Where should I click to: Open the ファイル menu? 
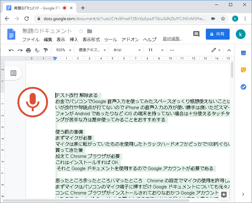(x=31, y=40)
